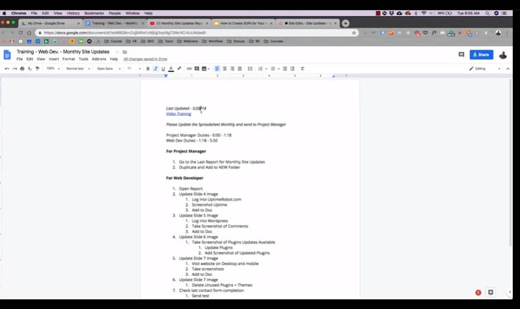Image resolution: width=520 pixels, height=309 pixels.
Task: Click the Spell check icon
Action: point(30,68)
